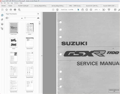The width and height of the screenshot is (120, 94).
Task: Select the General Info2 thumbnail
Action: (30, 57)
